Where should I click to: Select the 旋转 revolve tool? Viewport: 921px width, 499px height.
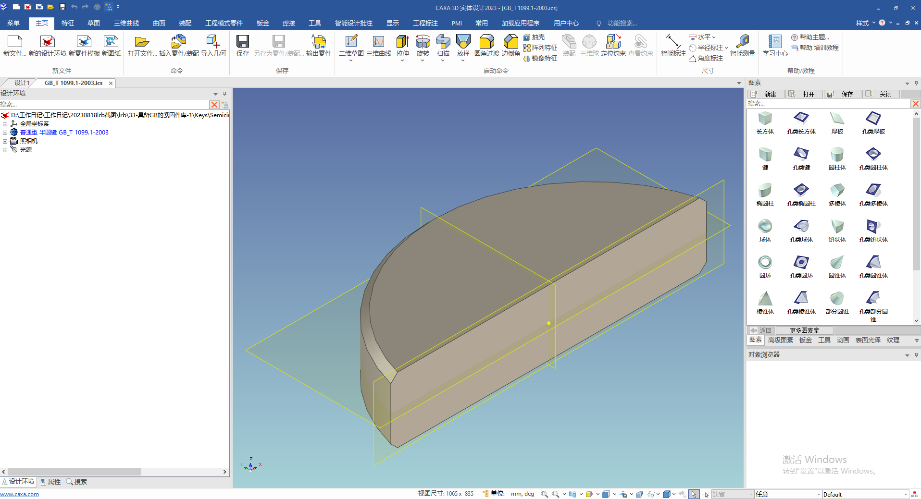[423, 46]
